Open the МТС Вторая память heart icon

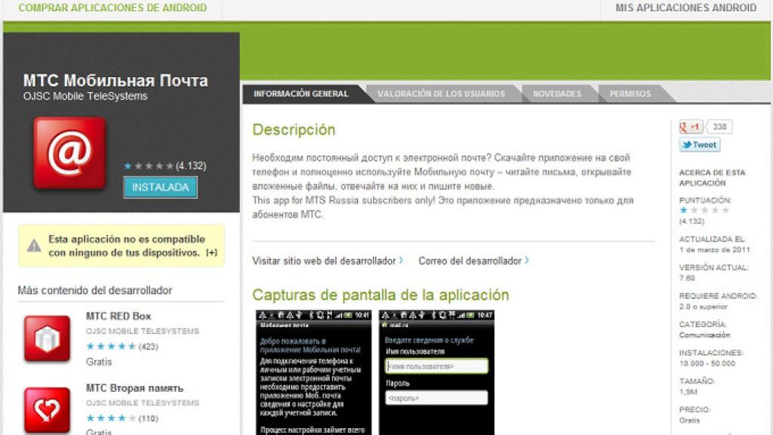point(47,410)
